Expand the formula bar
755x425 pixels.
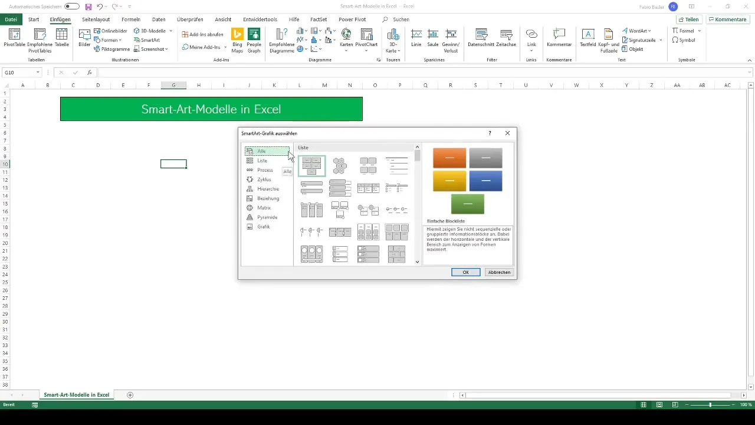pyautogui.click(x=750, y=72)
